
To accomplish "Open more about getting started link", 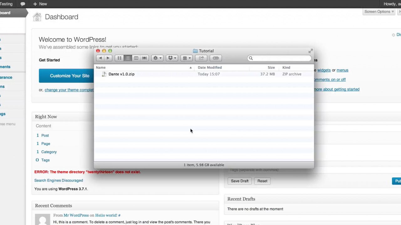I will [336, 89].
